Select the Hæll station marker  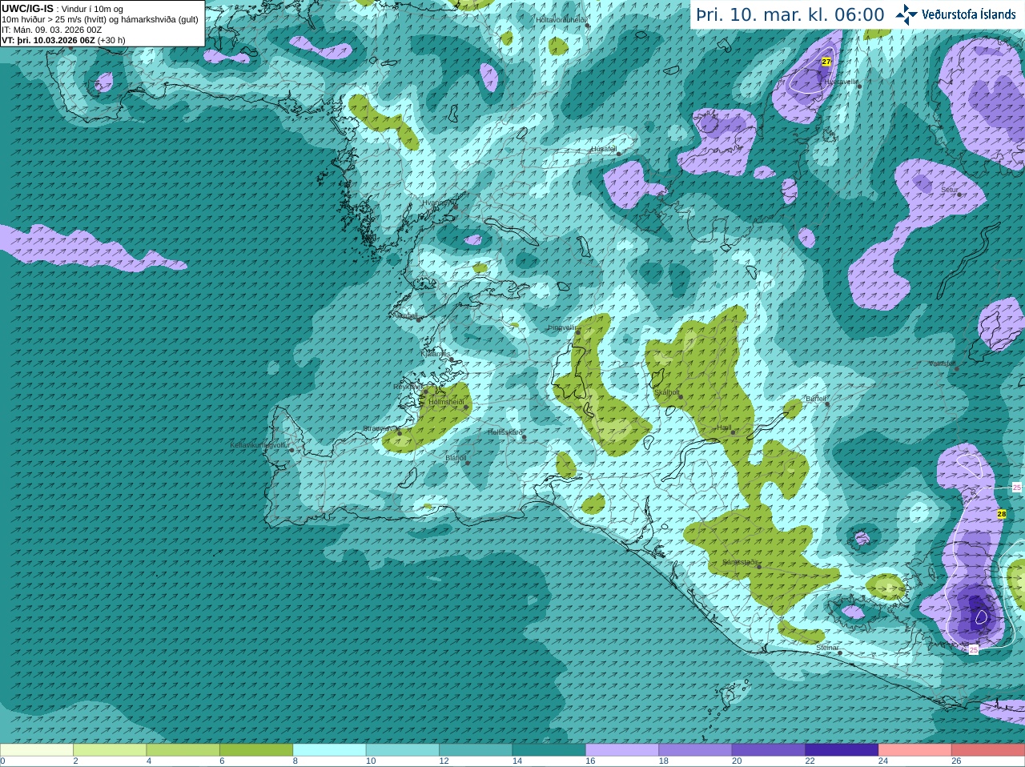733,432
